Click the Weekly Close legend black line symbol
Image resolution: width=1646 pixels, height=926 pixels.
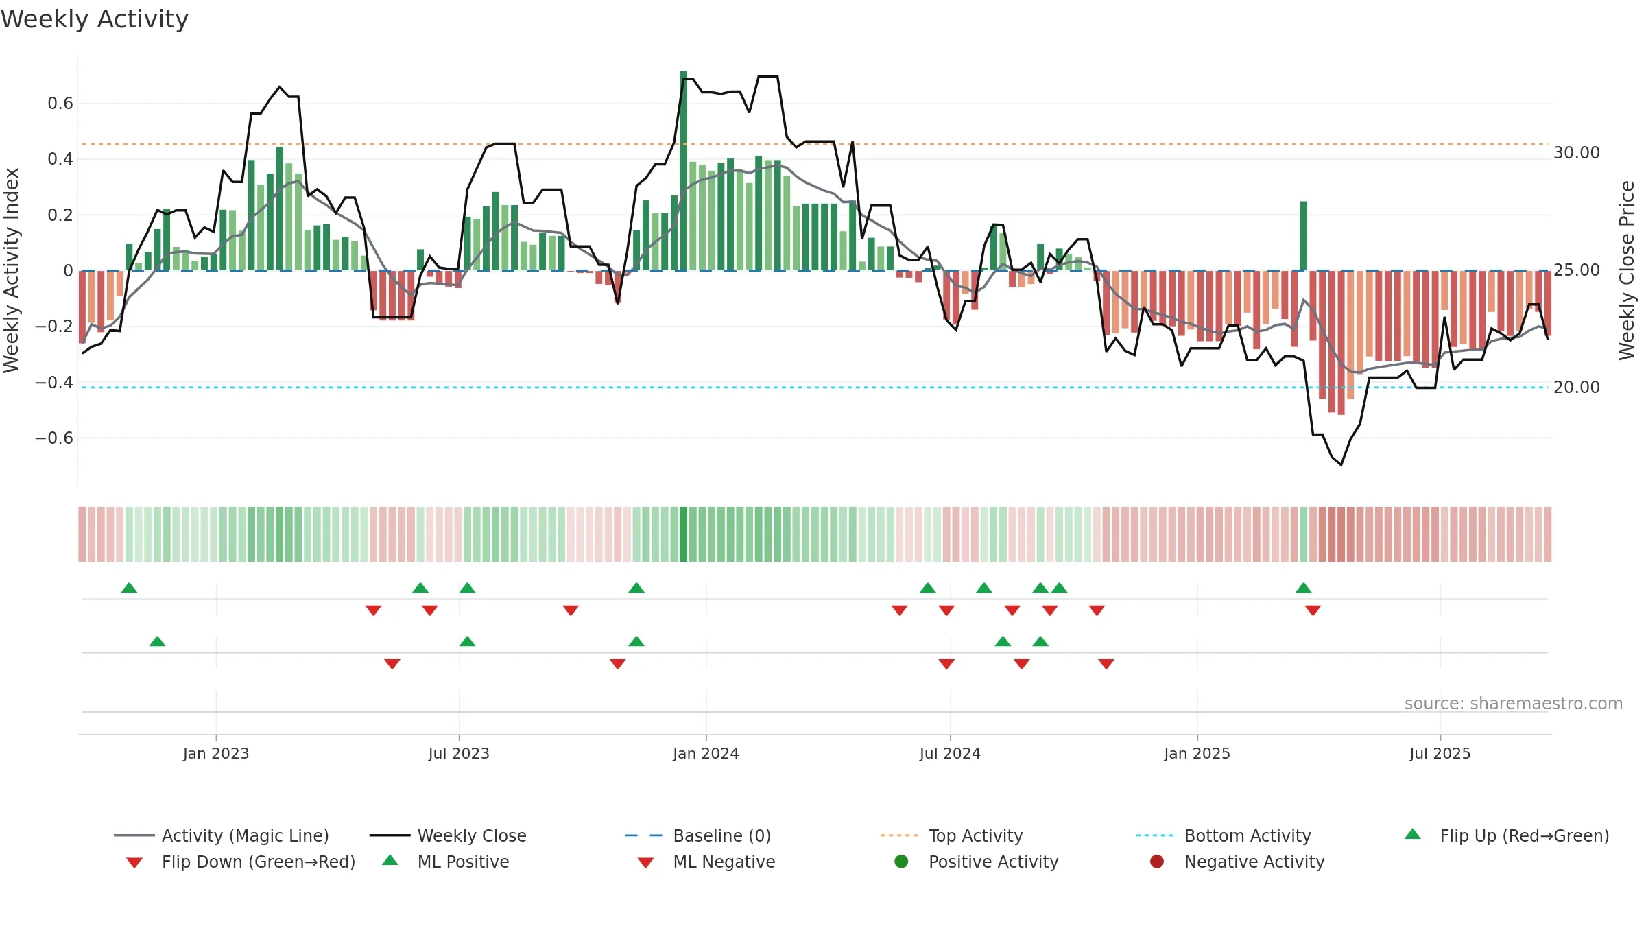click(x=390, y=835)
